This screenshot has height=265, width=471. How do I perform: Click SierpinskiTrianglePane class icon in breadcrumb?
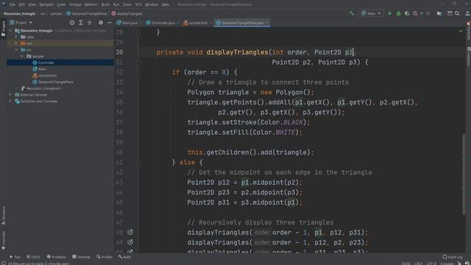coord(68,13)
